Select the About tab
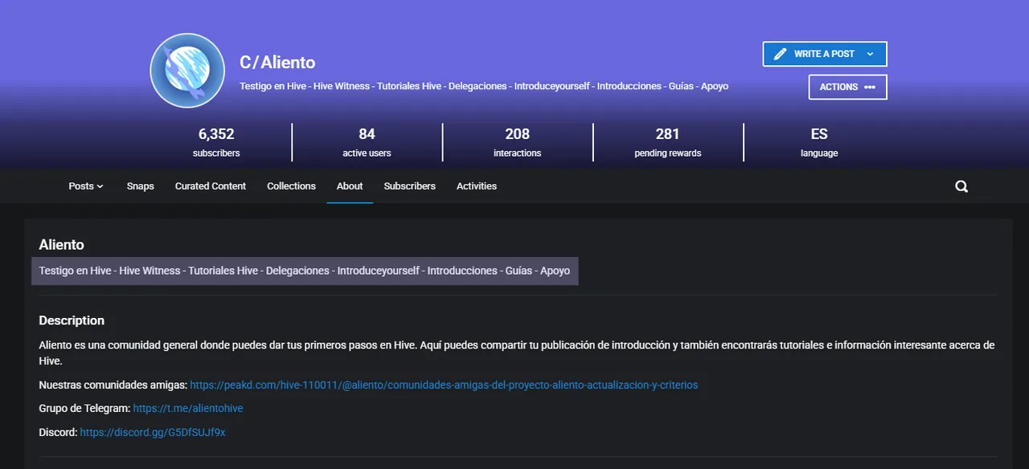 pyautogui.click(x=350, y=186)
